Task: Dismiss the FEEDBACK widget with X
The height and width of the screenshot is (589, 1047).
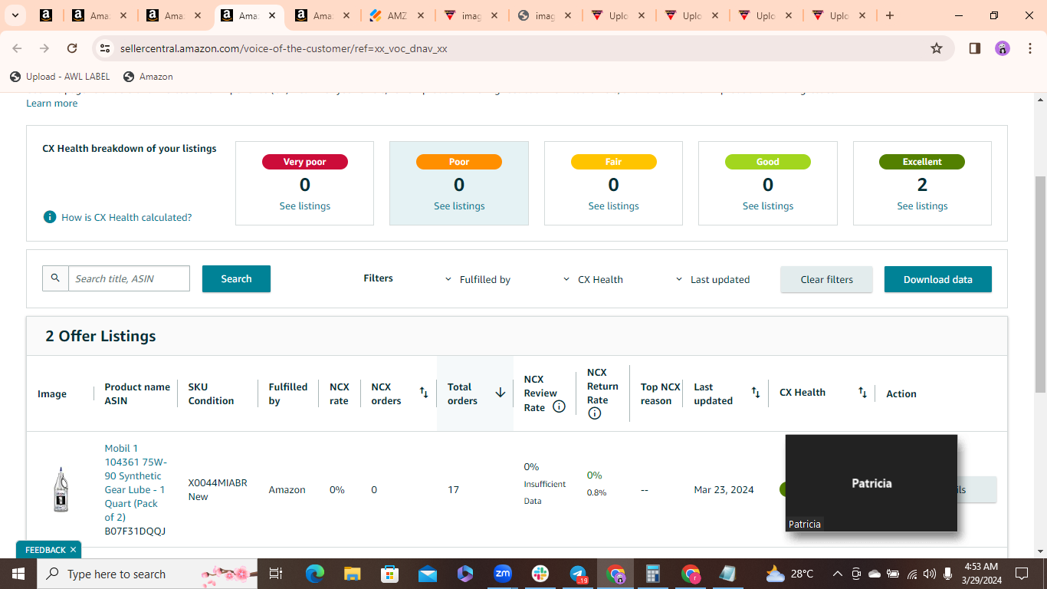Action: click(74, 550)
